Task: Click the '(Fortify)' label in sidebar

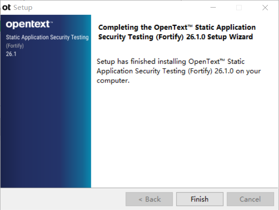Action: (15, 46)
